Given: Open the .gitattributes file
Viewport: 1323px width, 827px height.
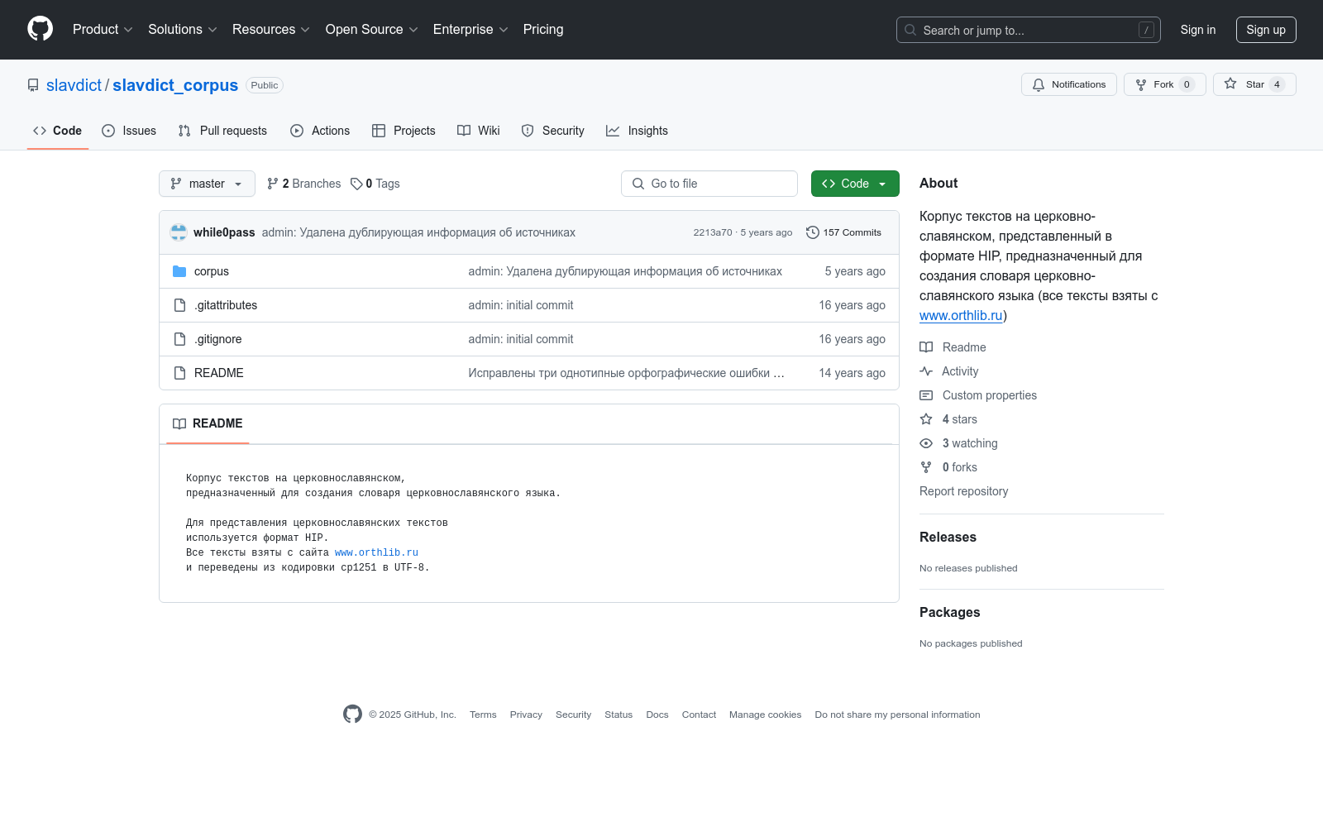Looking at the screenshot, I should point(226,305).
